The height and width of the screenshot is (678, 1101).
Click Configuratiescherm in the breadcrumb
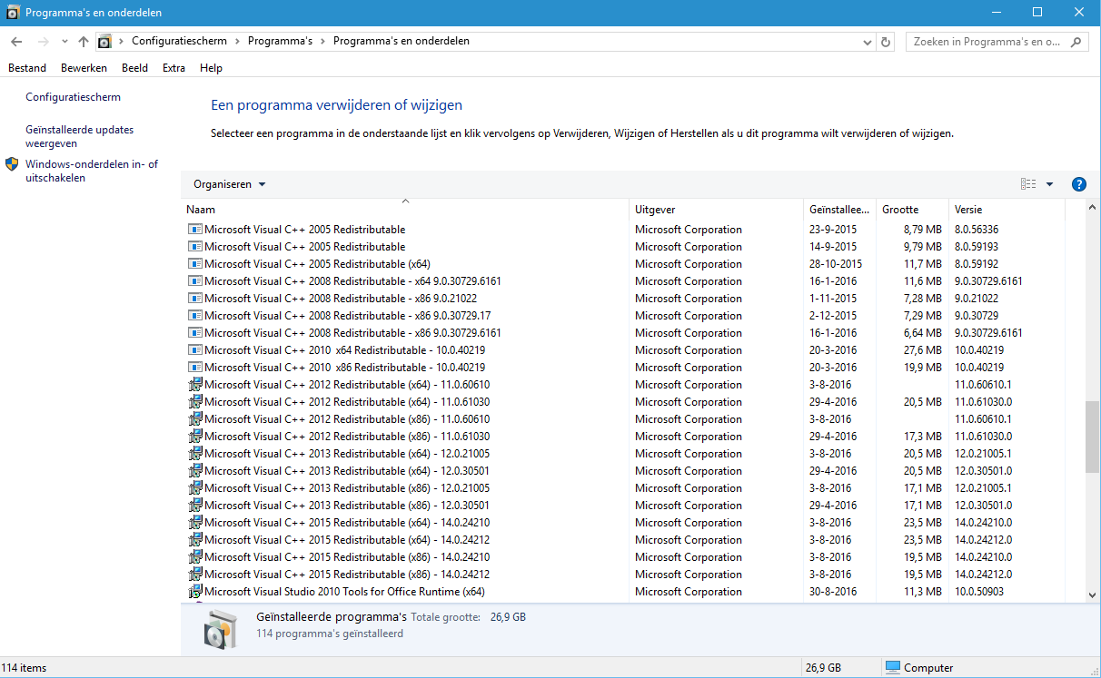pyautogui.click(x=178, y=41)
